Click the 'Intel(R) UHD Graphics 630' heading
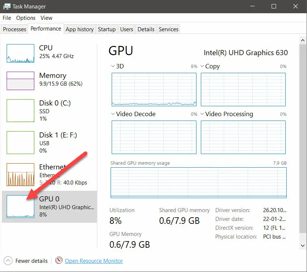This screenshot has width=307, height=272. point(246,53)
